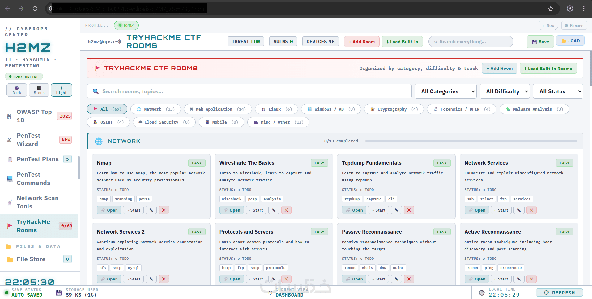The width and height of the screenshot is (592, 299).
Task: Delete the Network Services room
Action: [531, 210]
